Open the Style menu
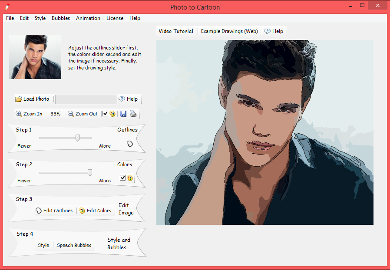 (x=40, y=18)
